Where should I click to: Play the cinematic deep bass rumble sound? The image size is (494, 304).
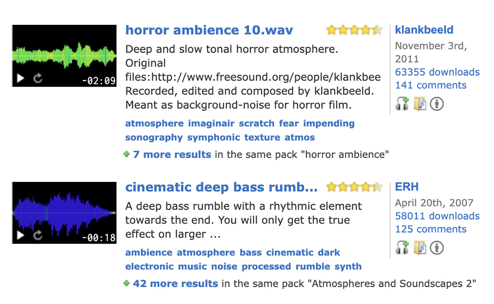pos(21,235)
